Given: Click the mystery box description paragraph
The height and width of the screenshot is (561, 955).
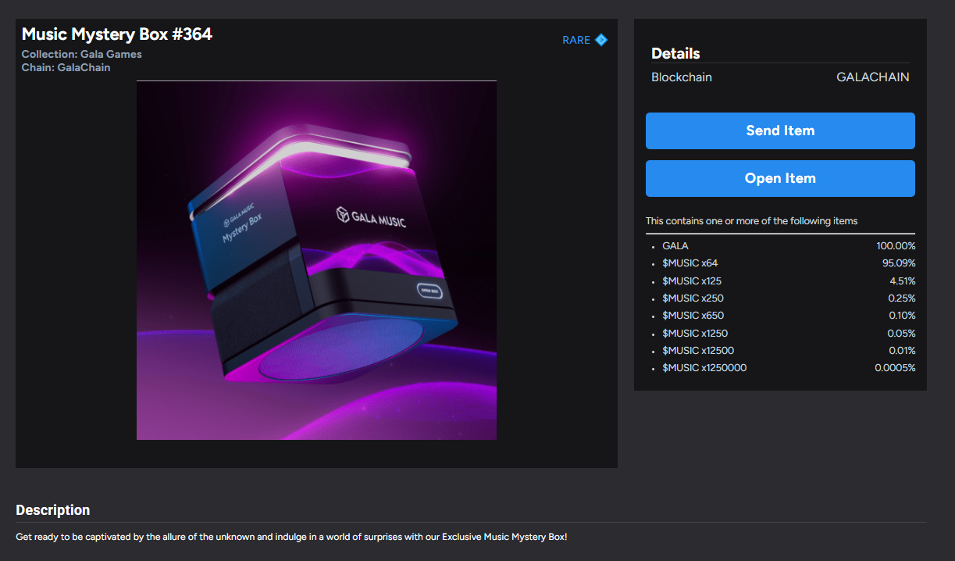Looking at the screenshot, I should coord(292,538).
